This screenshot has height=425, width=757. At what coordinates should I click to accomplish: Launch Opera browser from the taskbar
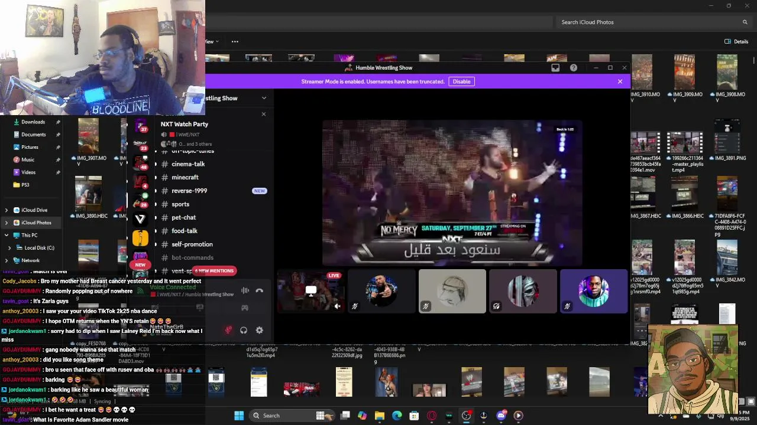coord(432,416)
